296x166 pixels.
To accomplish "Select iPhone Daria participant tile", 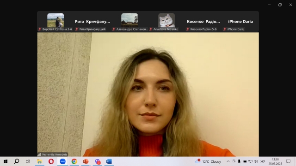I will 240,22.
